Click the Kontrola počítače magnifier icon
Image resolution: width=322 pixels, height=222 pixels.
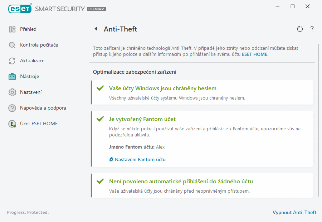[x=12, y=45]
